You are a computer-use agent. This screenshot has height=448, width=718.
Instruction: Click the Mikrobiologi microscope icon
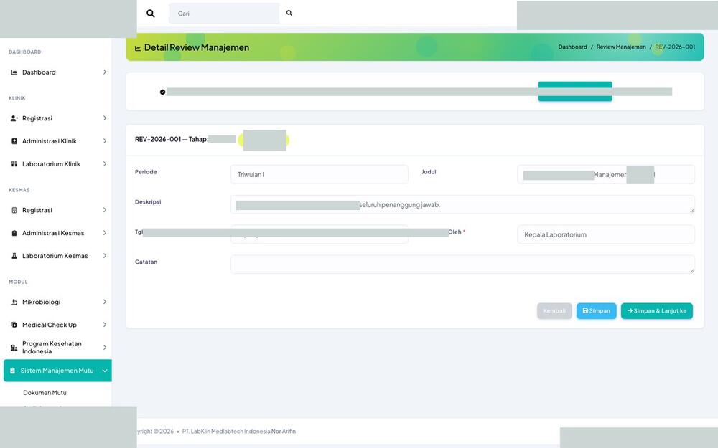(14, 302)
